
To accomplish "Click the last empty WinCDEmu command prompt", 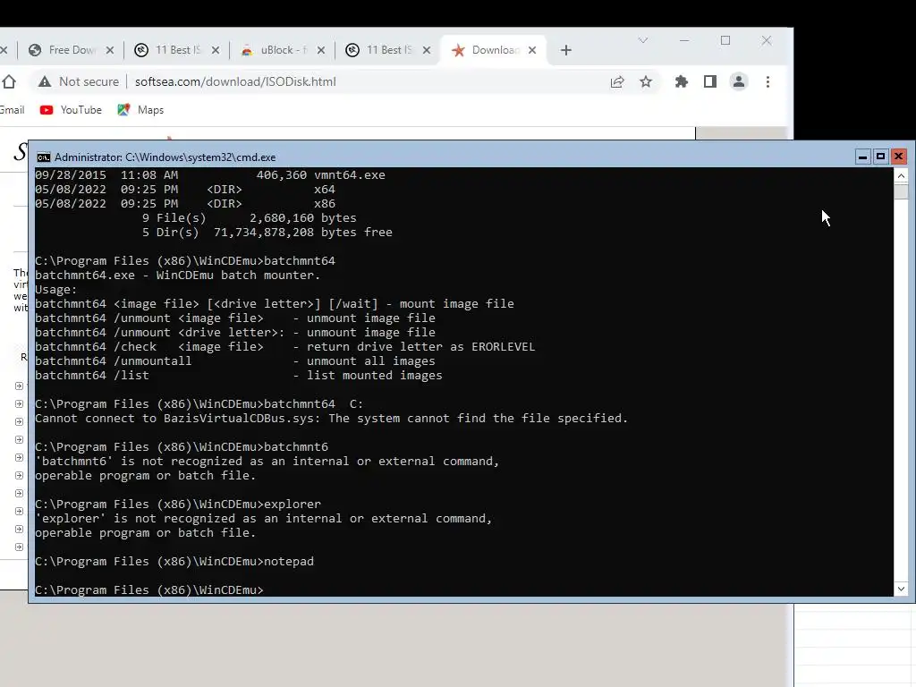I will pos(149,590).
